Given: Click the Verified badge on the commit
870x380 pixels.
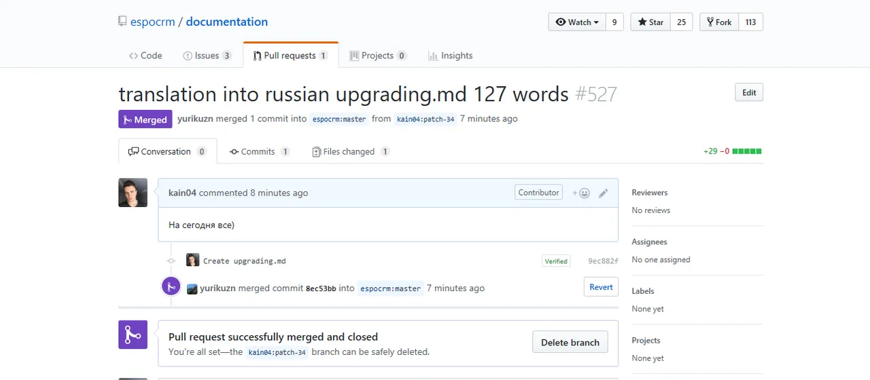Looking at the screenshot, I should point(556,261).
